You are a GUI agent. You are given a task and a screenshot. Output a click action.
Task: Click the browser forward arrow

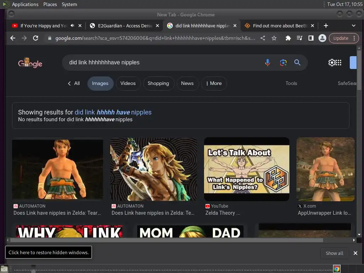[x=24, y=38]
